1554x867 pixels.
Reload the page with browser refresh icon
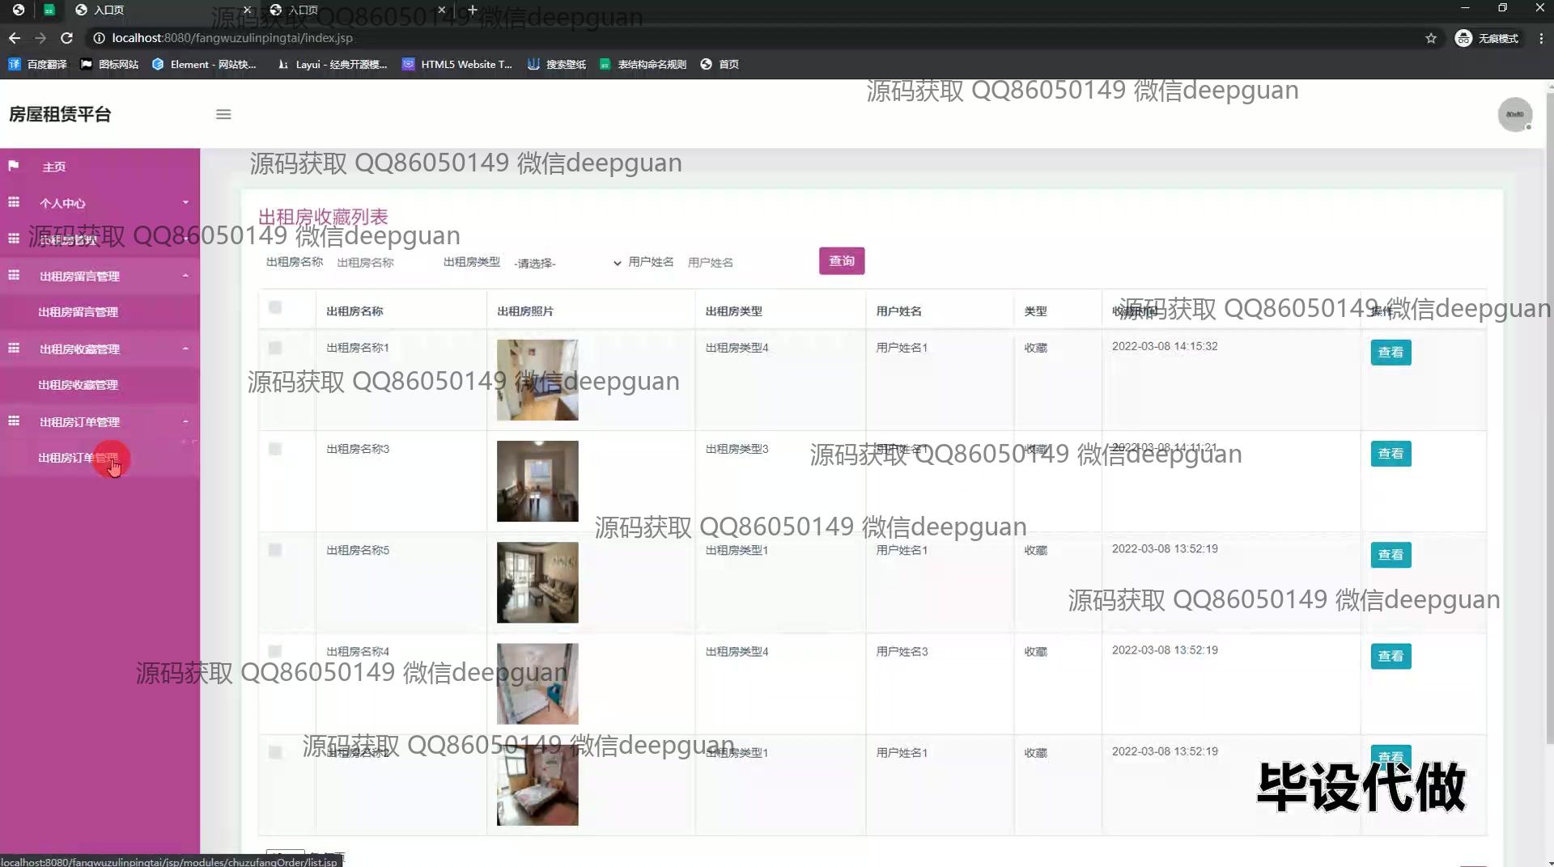click(x=67, y=38)
